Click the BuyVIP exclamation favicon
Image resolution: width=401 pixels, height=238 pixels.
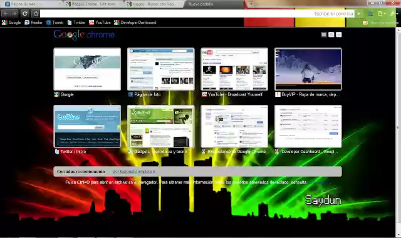[278, 95]
